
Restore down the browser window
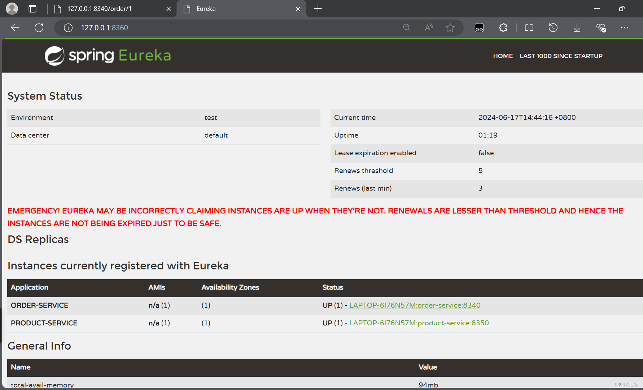point(622,9)
